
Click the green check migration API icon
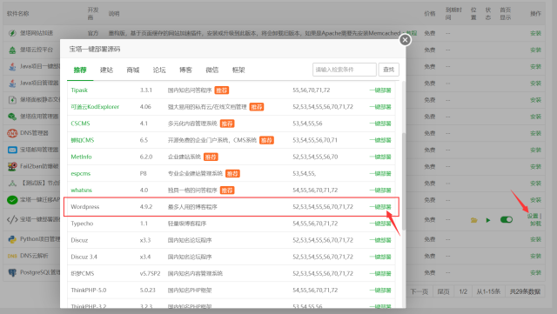pyautogui.click(x=12, y=200)
